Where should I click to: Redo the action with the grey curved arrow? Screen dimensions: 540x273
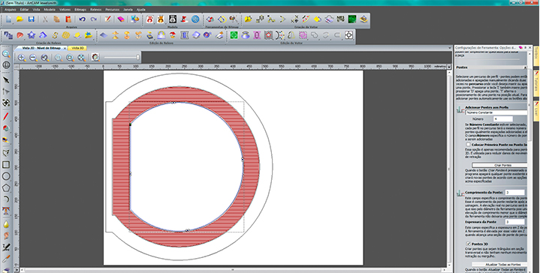click(94, 19)
